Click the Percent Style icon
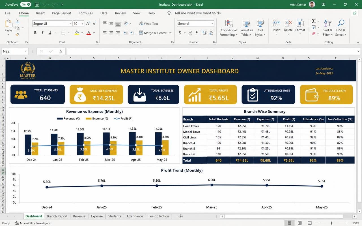362x226 pixels. pyautogui.click(x=190, y=33)
